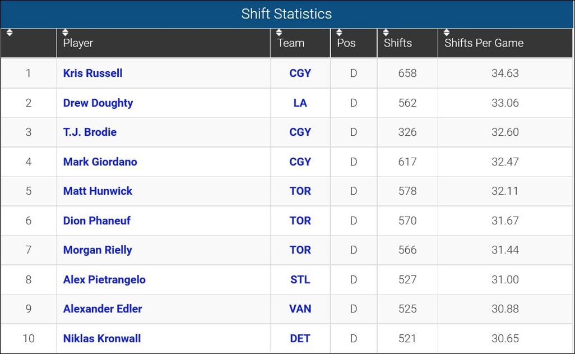Click the sort icon above Team header

coord(279,33)
